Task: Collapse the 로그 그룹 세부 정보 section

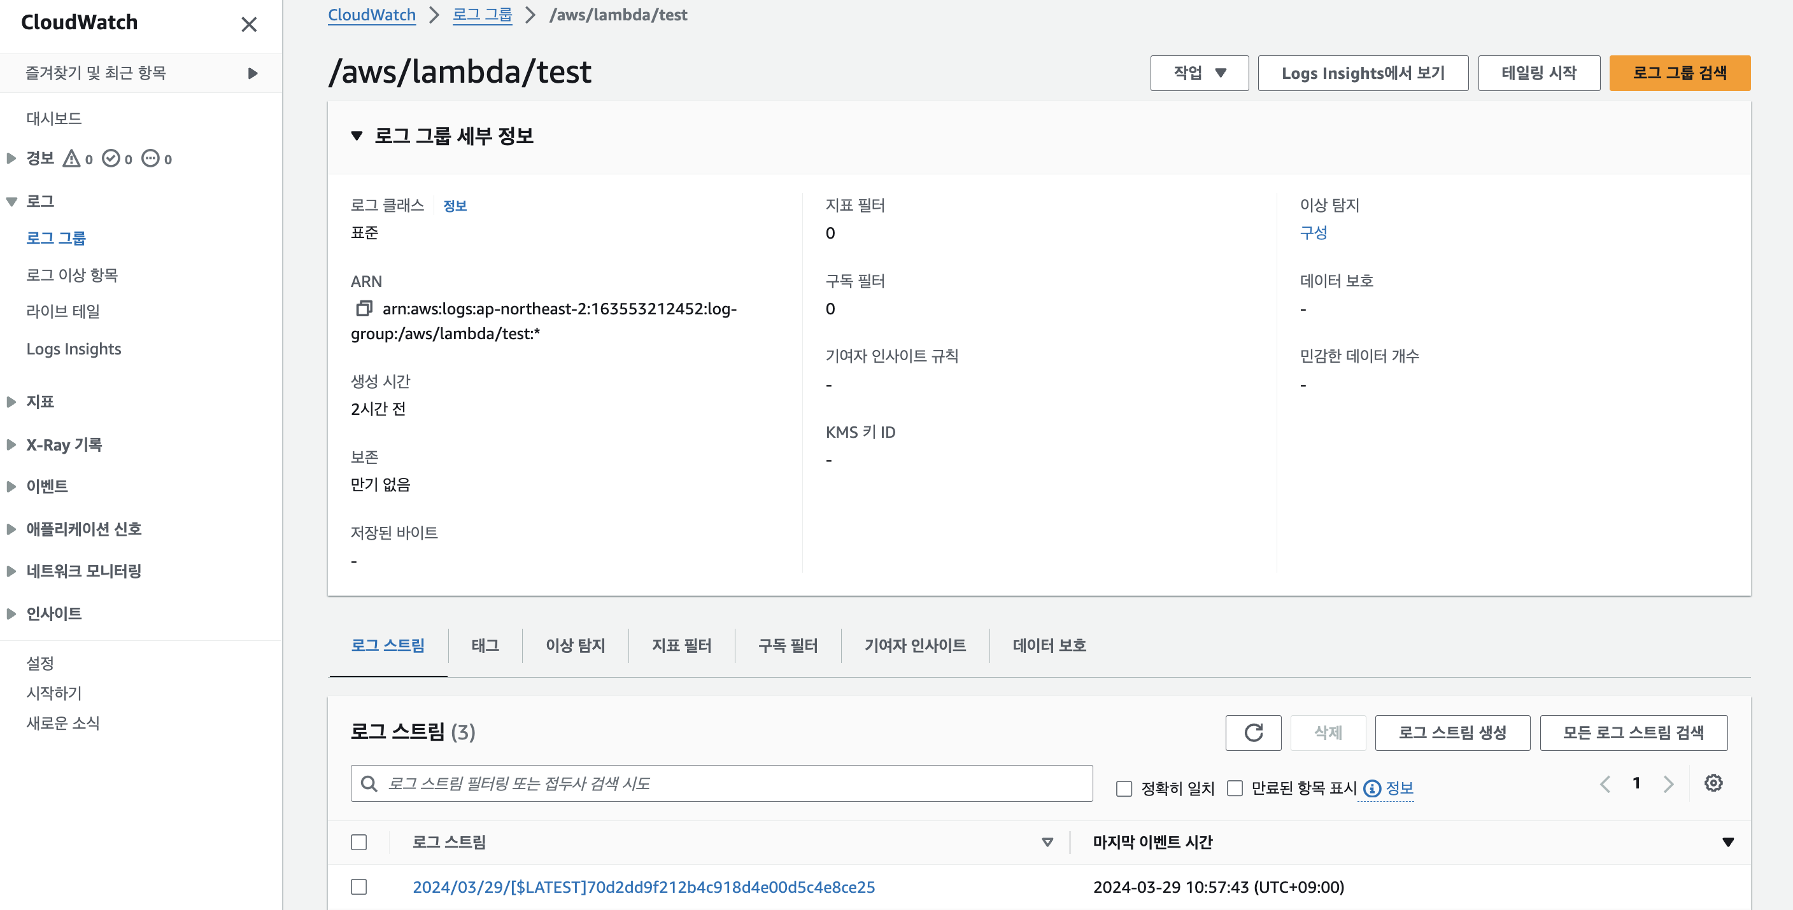Action: (357, 136)
